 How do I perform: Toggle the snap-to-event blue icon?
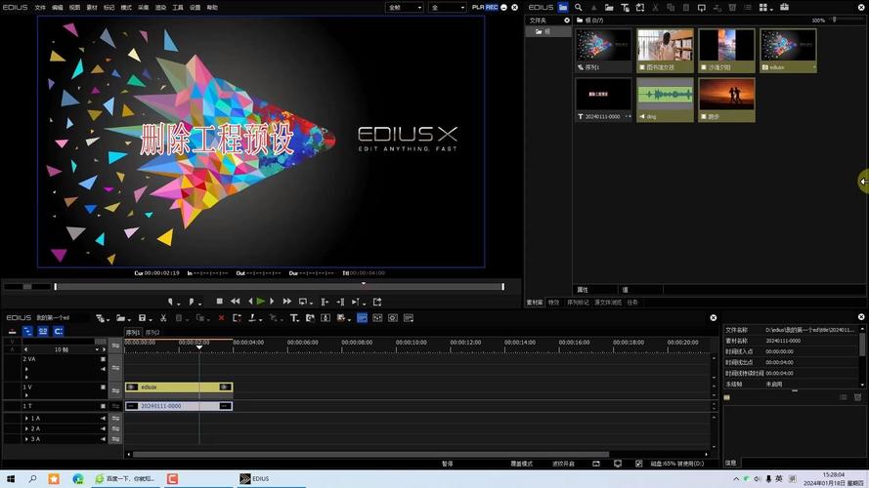tap(59, 332)
